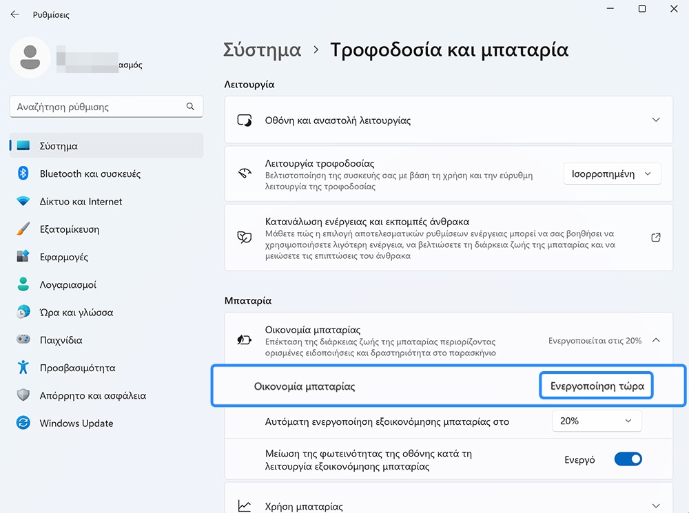The width and height of the screenshot is (689, 513).
Task: Click the Σύστημα breadcrumb link
Action: 262,50
